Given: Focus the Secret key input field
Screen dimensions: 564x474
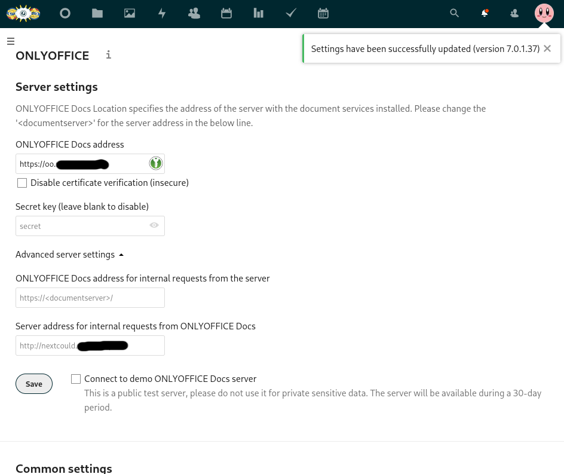Looking at the screenshot, I should pos(90,226).
